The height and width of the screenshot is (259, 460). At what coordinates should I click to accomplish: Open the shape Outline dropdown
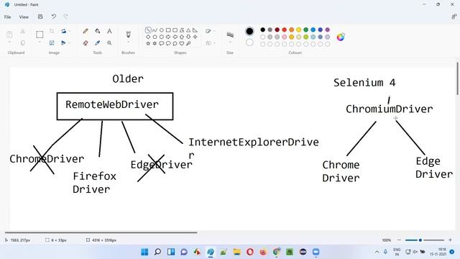tap(211, 31)
